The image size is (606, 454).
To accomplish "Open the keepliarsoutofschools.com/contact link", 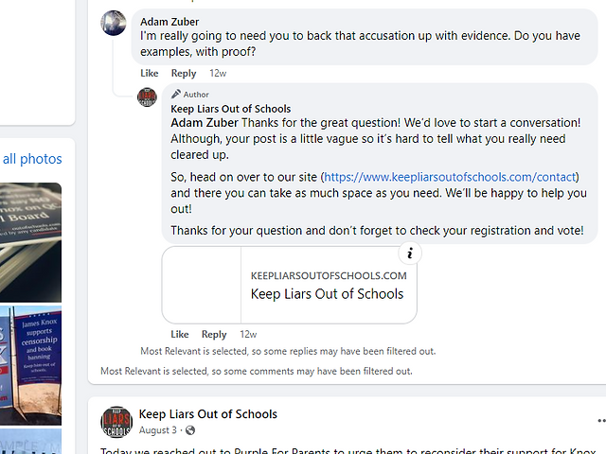I will [450, 177].
